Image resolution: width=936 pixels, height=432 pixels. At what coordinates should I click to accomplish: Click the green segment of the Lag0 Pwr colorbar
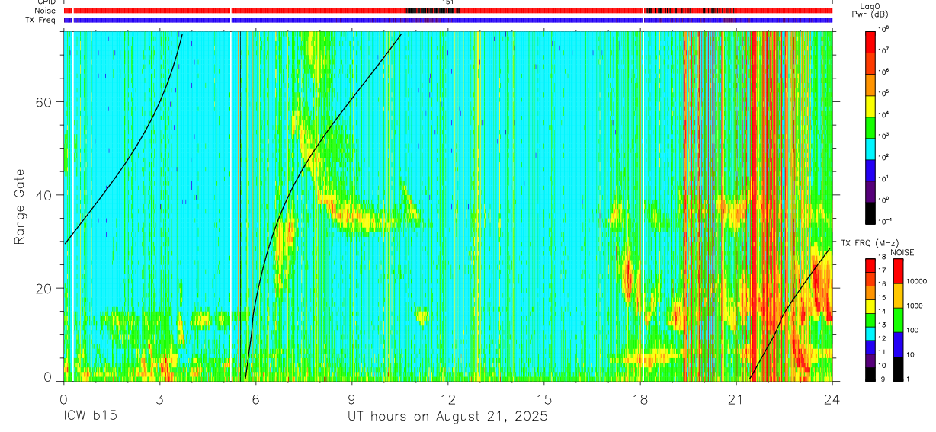(x=870, y=126)
